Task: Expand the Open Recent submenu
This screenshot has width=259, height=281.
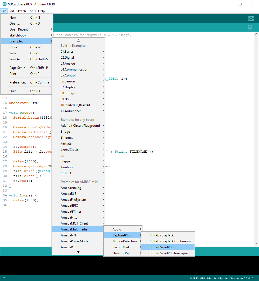Action: pyautogui.click(x=27, y=29)
